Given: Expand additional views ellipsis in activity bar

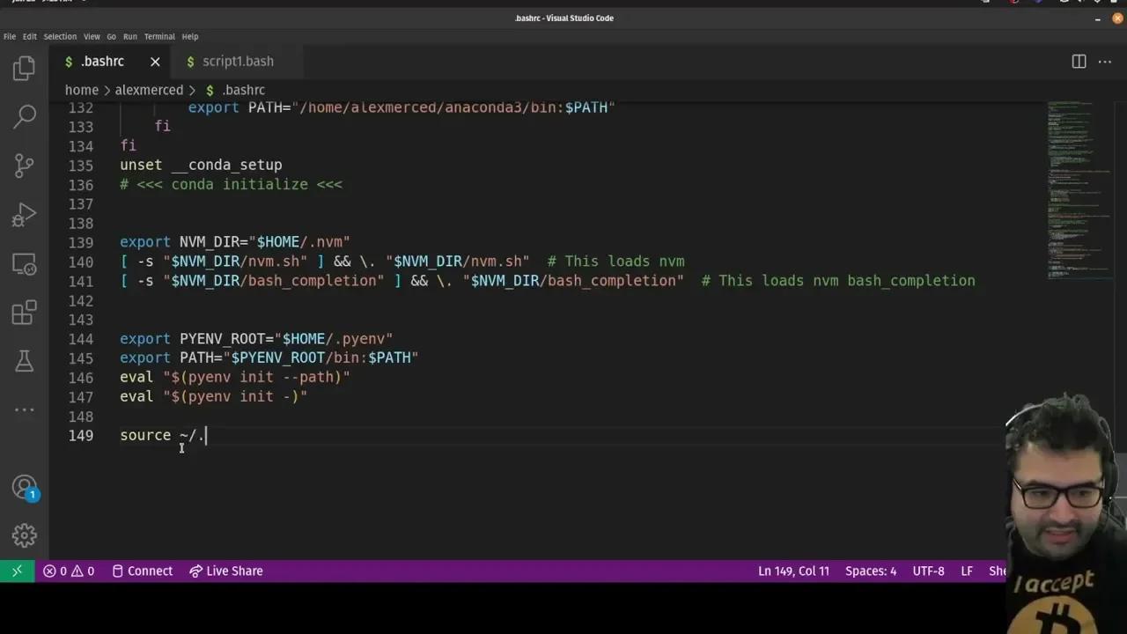Looking at the screenshot, I should pyautogui.click(x=24, y=409).
